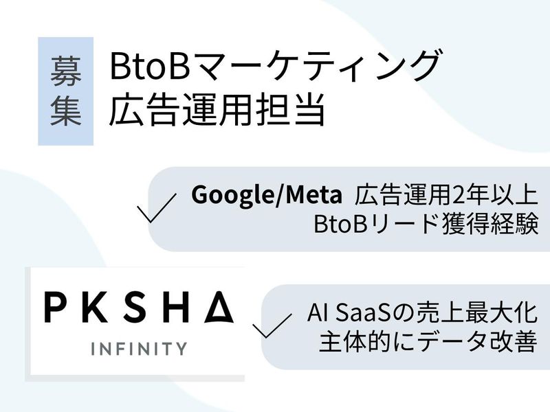
Task: Click the PKSHA logo wordmark
Action: point(138,308)
